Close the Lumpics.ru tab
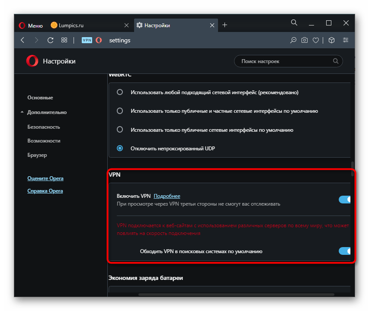The height and width of the screenshot is (311, 369). (126, 25)
